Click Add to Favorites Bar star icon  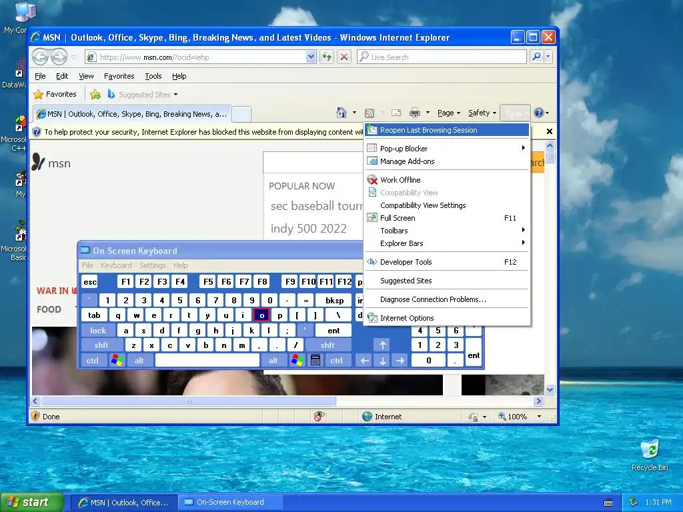(95, 94)
